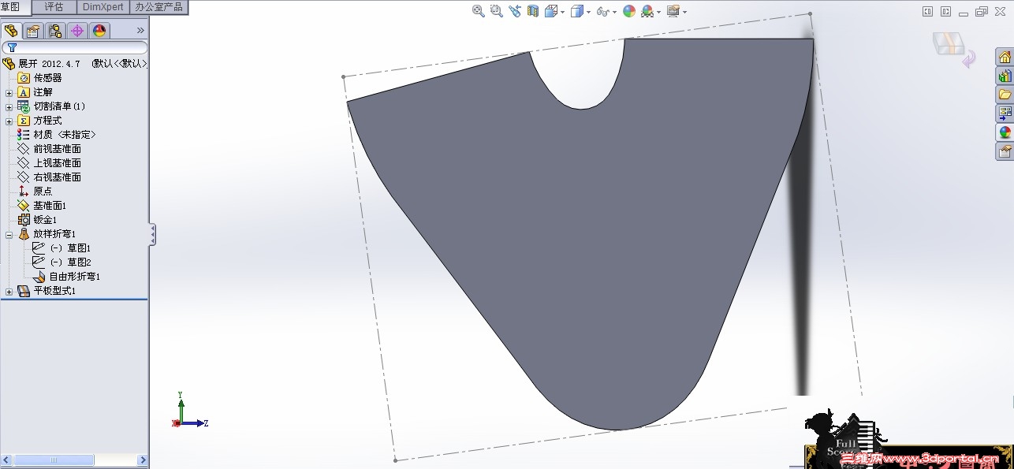The image size is (1014, 469).
Task: Open Hide/Show Items dropdown arrow
Action: (613, 12)
